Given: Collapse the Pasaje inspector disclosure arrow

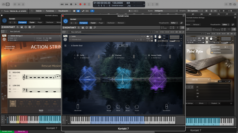Looking at the screenshot, I should pos(2,11).
